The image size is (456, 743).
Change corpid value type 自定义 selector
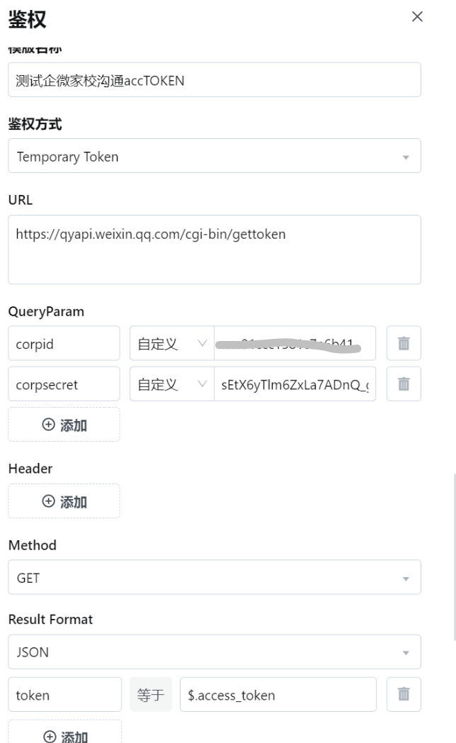tap(172, 343)
